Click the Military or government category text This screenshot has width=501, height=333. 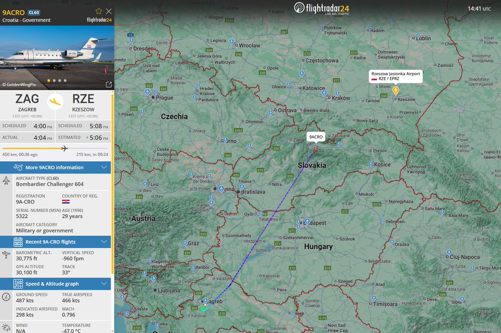(45, 230)
